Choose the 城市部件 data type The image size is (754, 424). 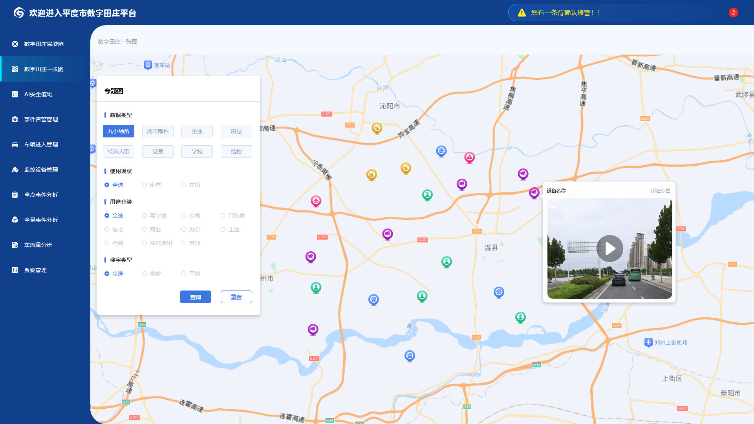pyautogui.click(x=158, y=131)
